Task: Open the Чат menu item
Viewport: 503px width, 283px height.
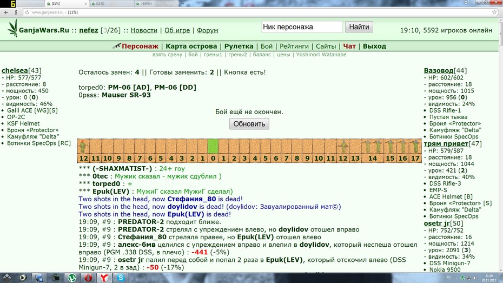Action: click(x=349, y=46)
